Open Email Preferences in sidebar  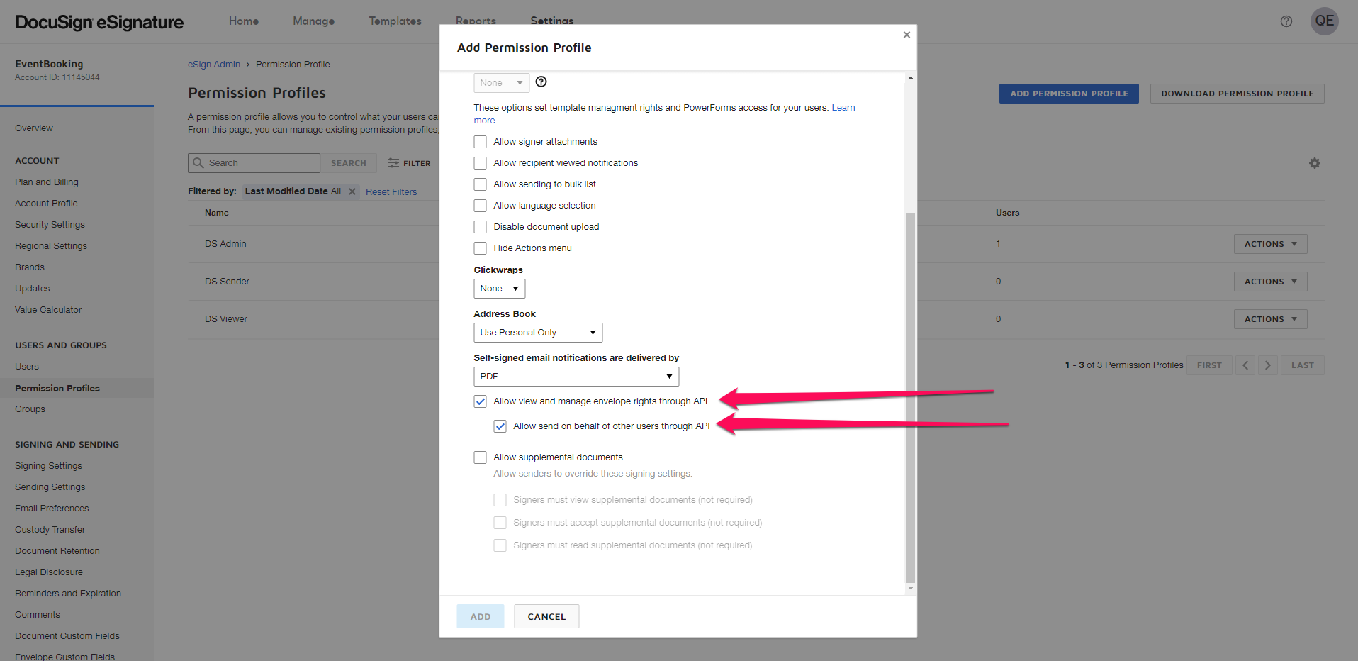point(52,509)
